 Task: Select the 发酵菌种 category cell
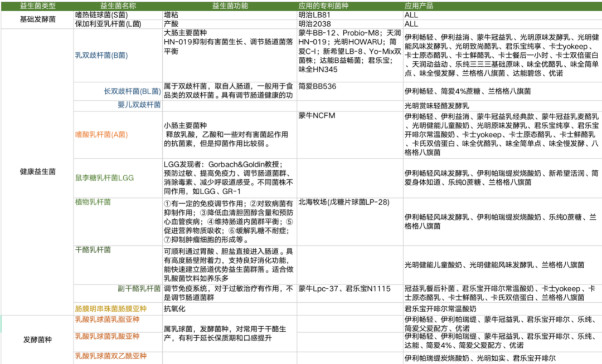[x=37, y=340]
